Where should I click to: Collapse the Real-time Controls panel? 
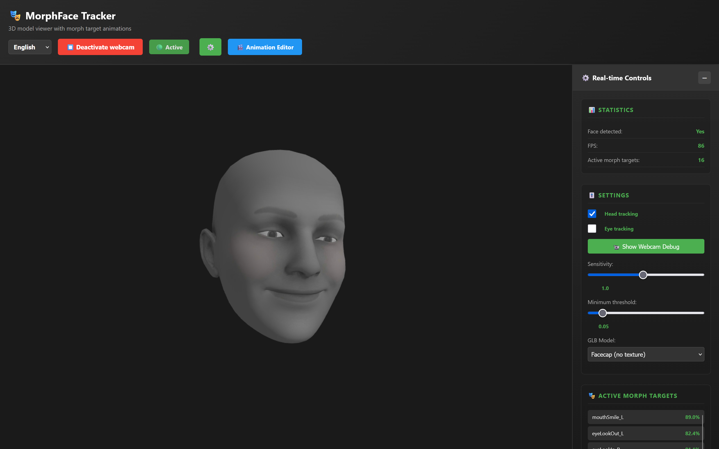click(x=704, y=78)
